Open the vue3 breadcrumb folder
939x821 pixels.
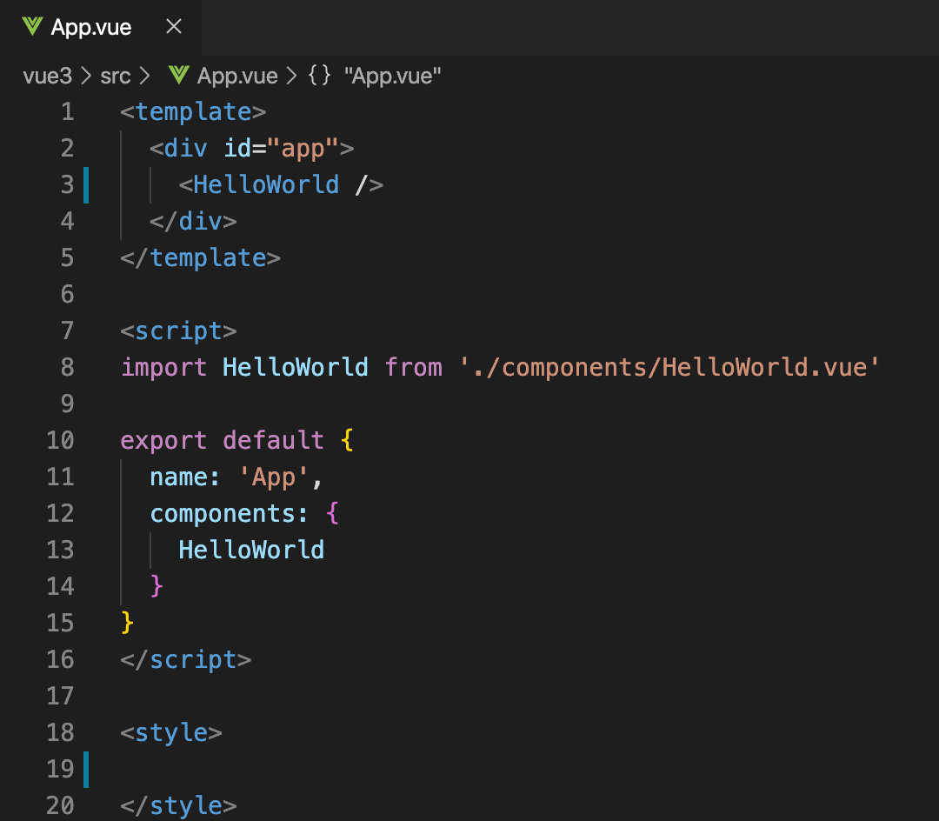(47, 76)
